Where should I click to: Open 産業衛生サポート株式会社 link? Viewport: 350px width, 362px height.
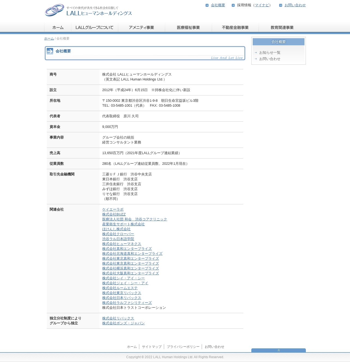coord(123,224)
